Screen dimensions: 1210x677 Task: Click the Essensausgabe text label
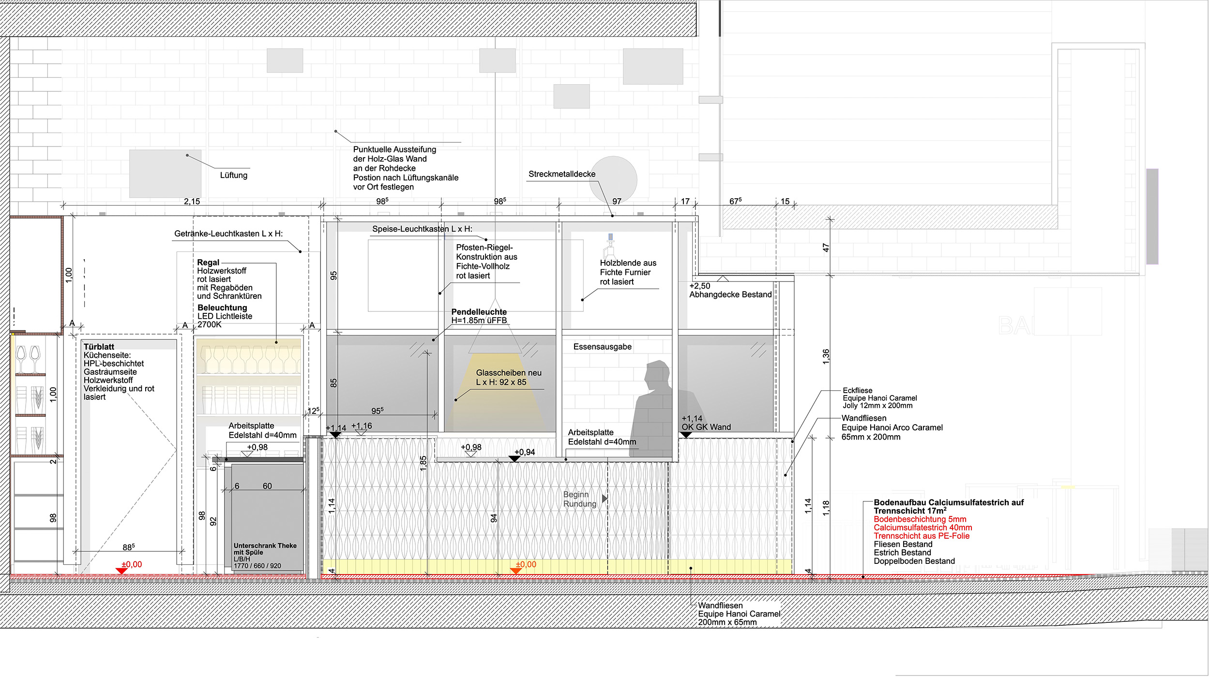click(602, 347)
